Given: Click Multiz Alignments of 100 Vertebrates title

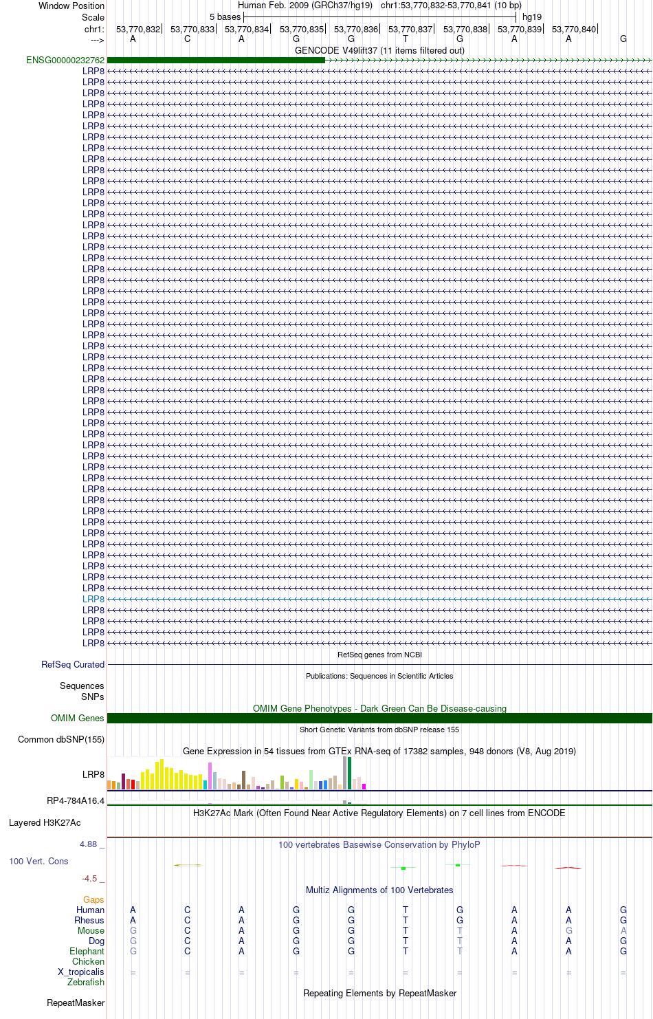Looking at the screenshot, I should click(x=379, y=890).
